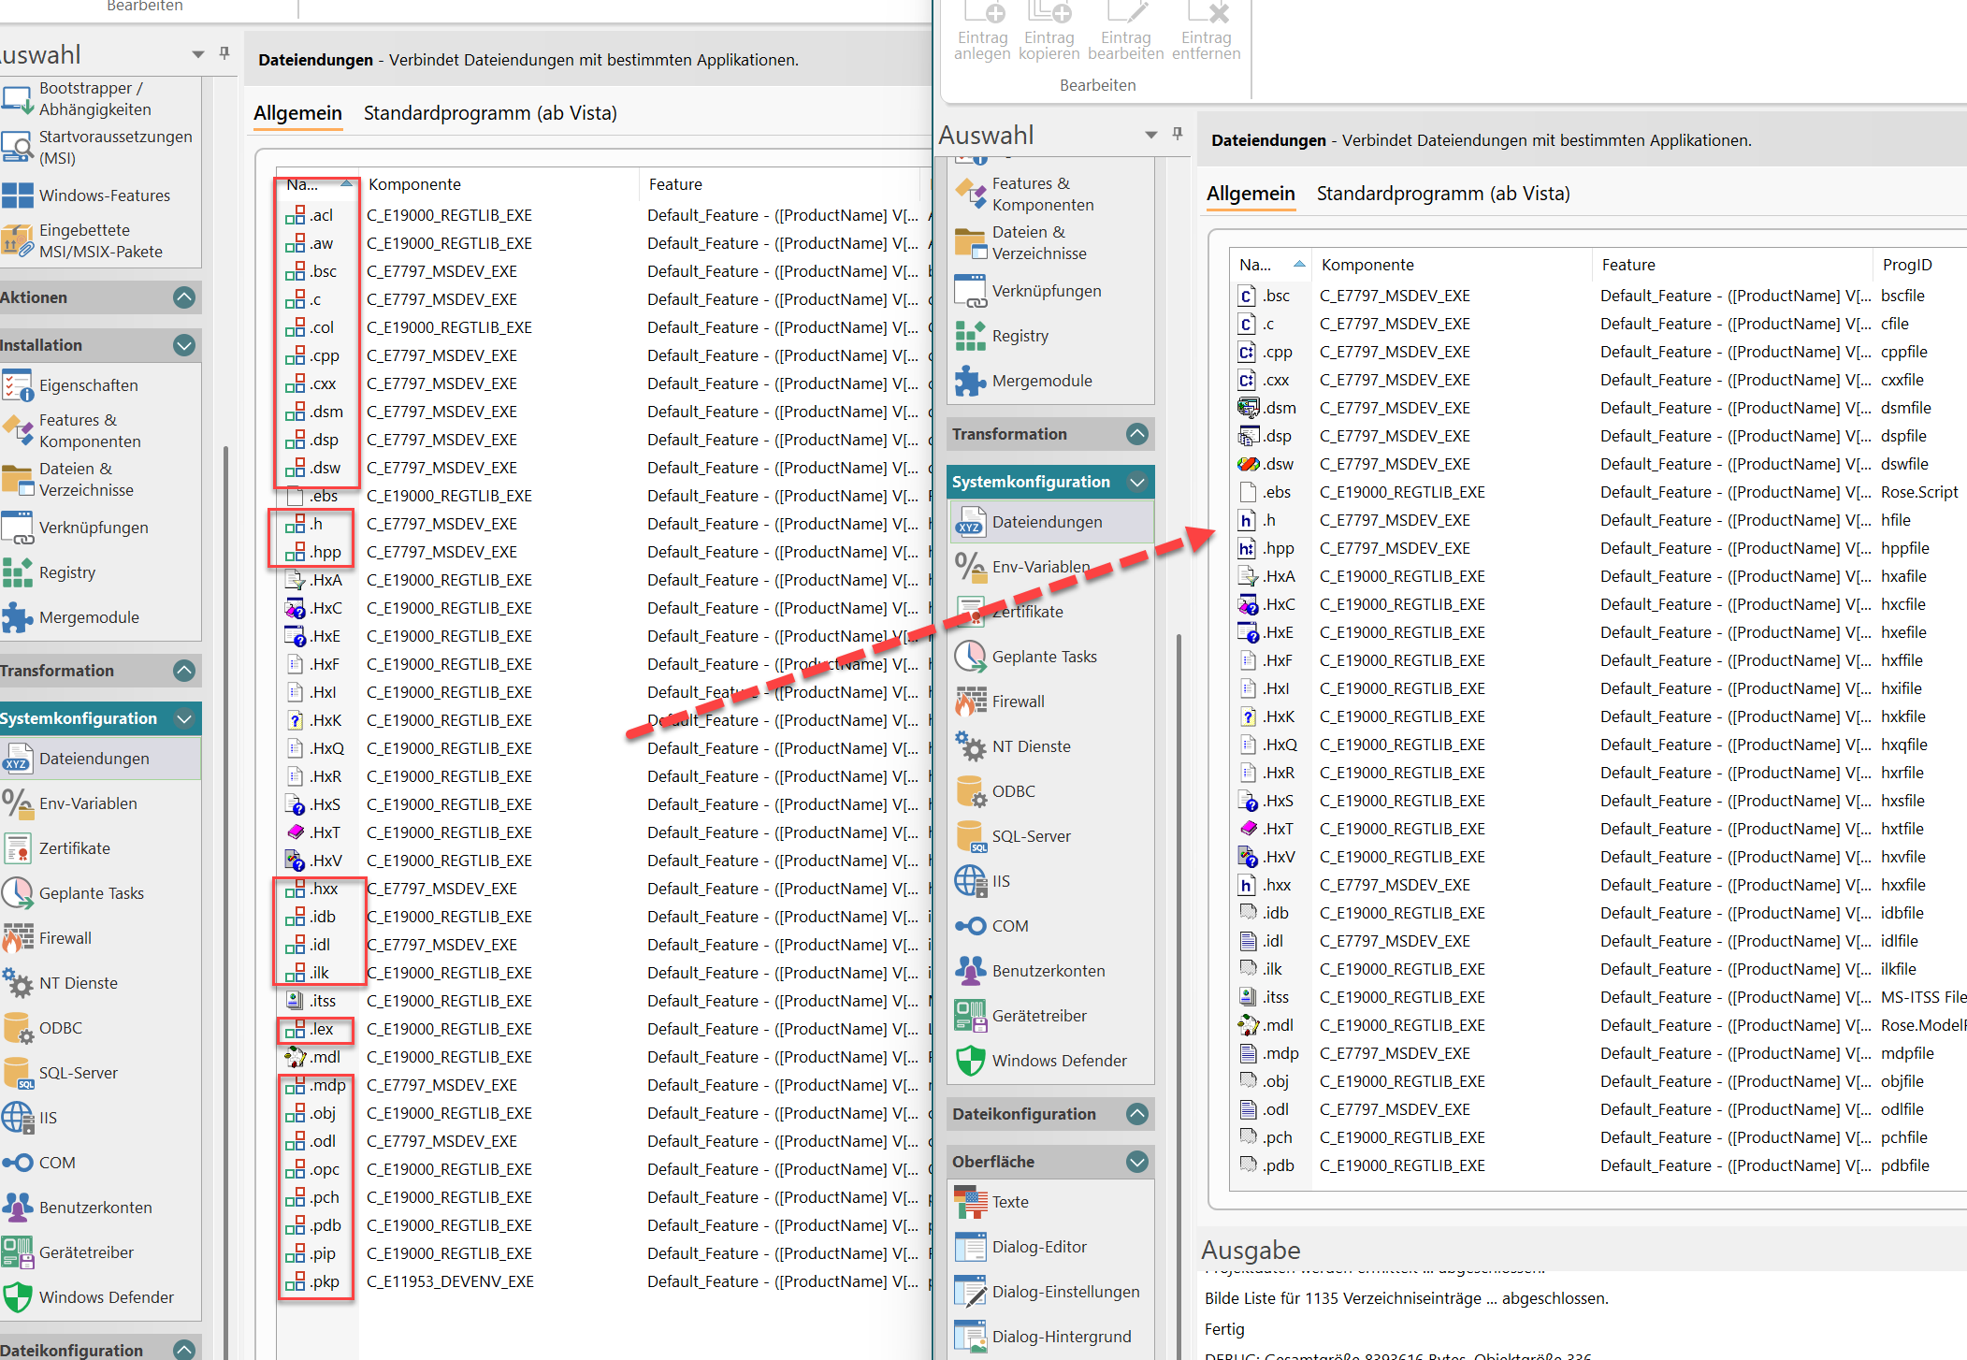Click Eintrag bearbeiten ribbon button
This screenshot has height=1360, width=1967.
tap(1125, 32)
